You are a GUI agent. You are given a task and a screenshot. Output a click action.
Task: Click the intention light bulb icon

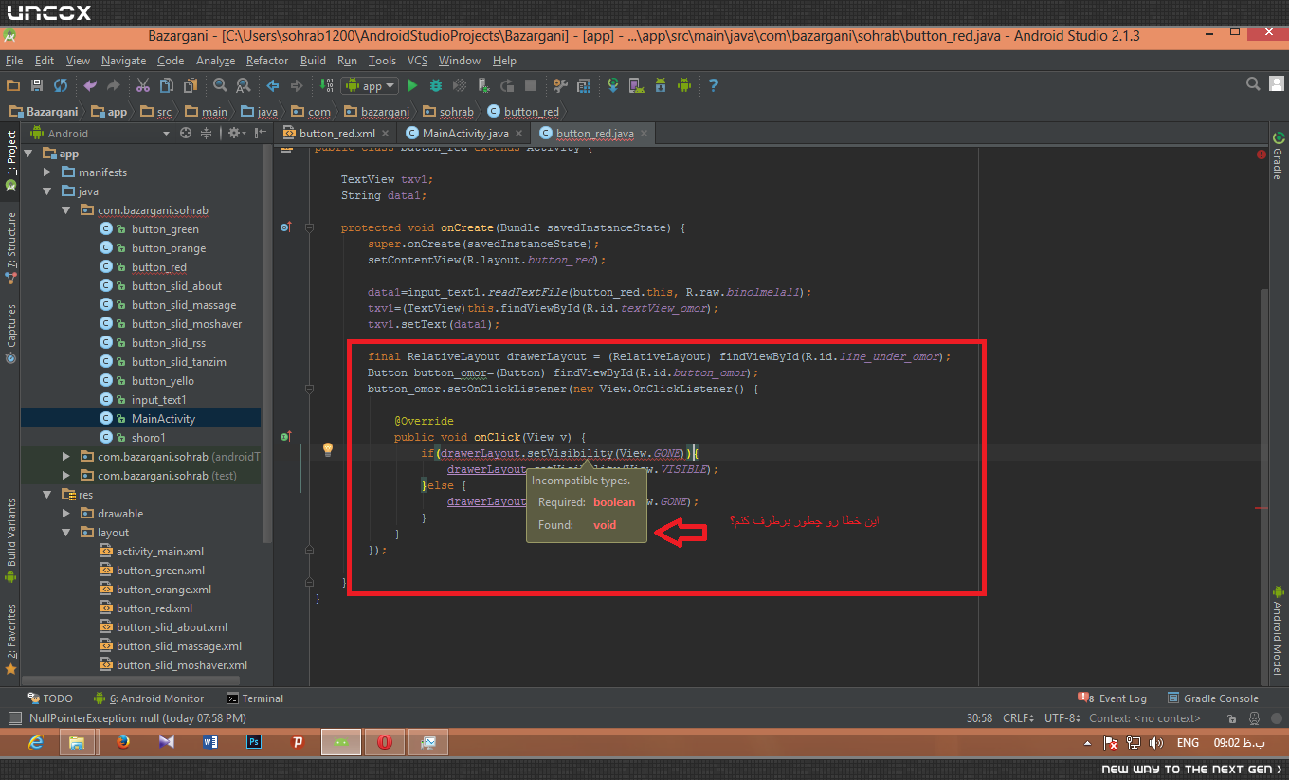(328, 449)
